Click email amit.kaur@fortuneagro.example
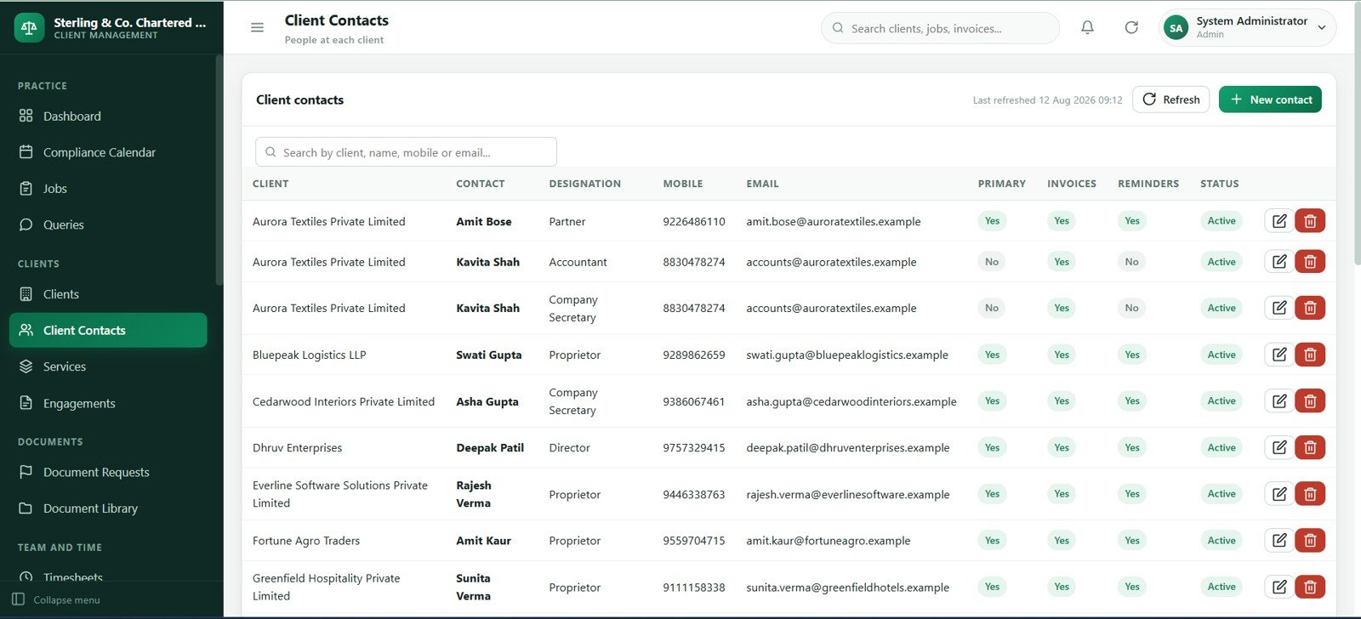The height and width of the screenshot is (619, 1361). tap(829, 541)
